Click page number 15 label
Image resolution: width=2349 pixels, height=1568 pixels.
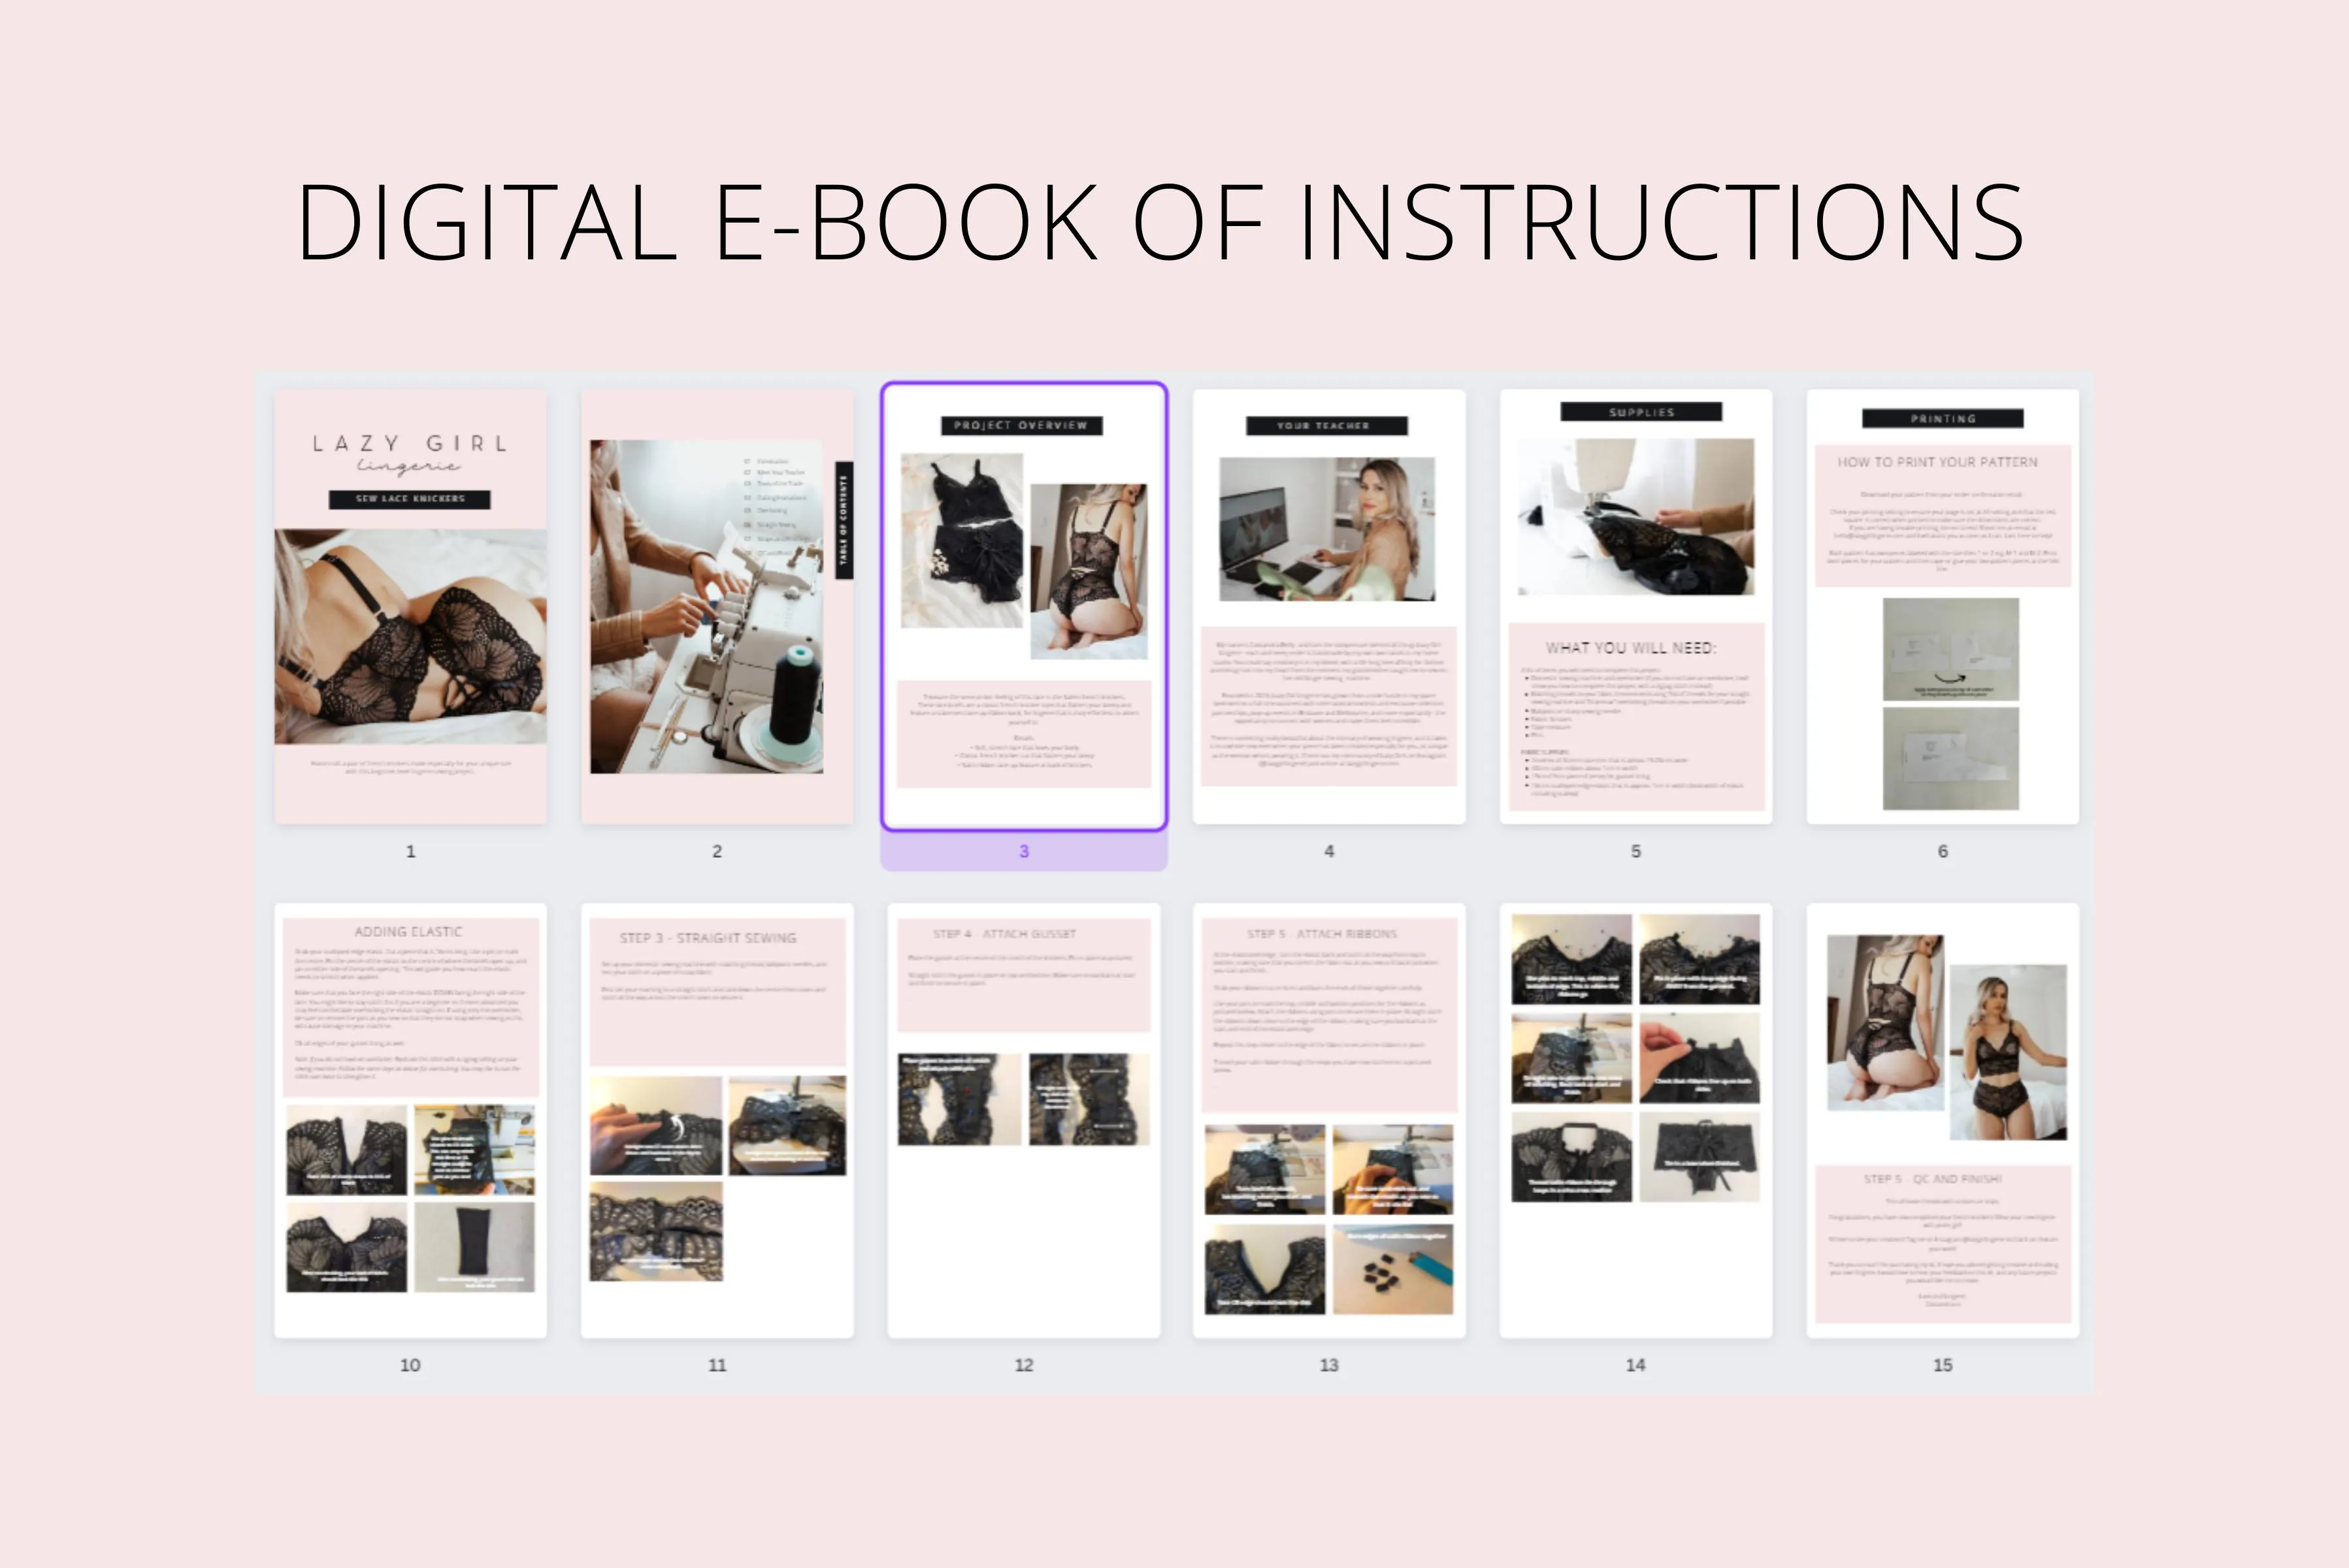[x=1943, y=1365]
